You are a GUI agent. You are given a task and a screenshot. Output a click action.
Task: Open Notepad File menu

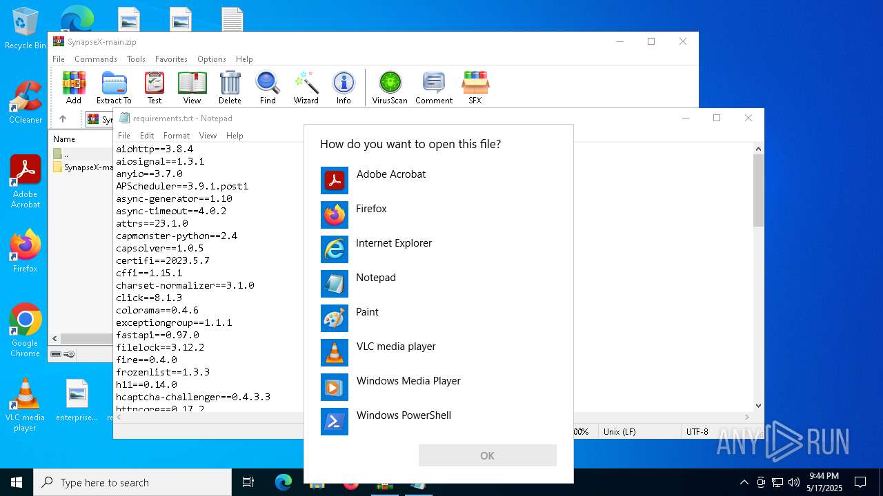pos(124,136)
